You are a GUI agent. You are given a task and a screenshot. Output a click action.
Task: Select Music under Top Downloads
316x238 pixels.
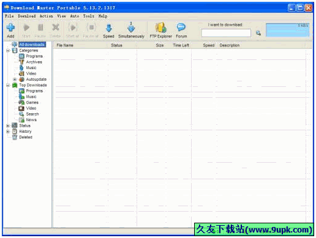[x=31, y=97]
